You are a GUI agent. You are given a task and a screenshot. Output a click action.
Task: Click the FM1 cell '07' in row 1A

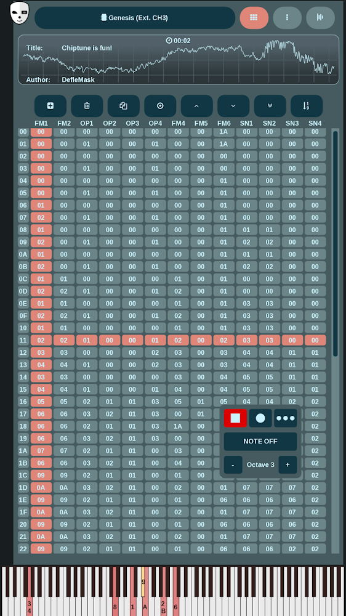41,451
